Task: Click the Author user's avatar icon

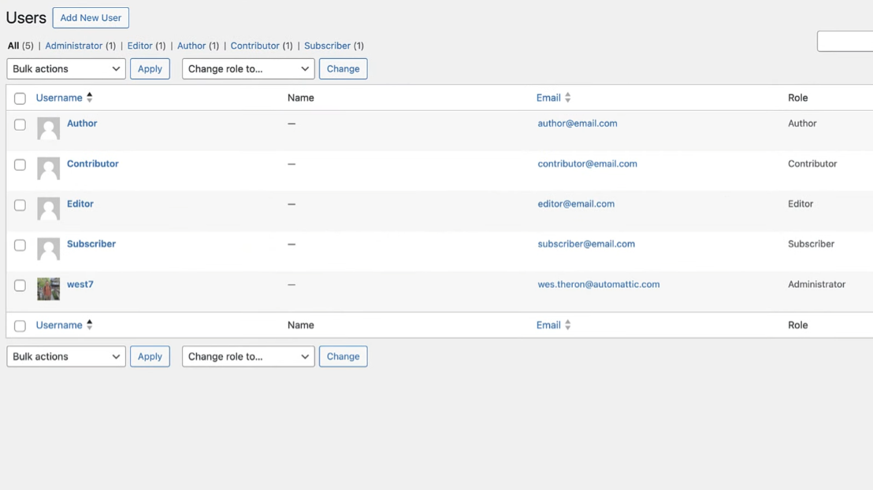Action: coord(48,127)
